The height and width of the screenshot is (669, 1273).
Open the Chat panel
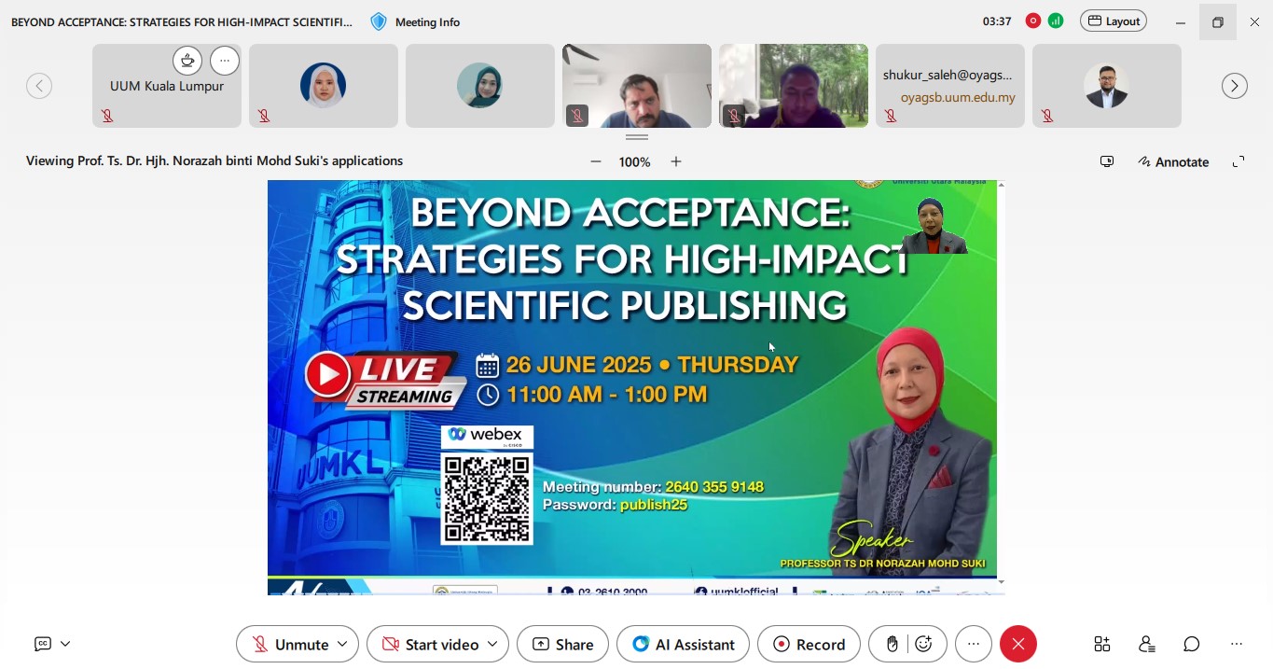coord(1191,644)
